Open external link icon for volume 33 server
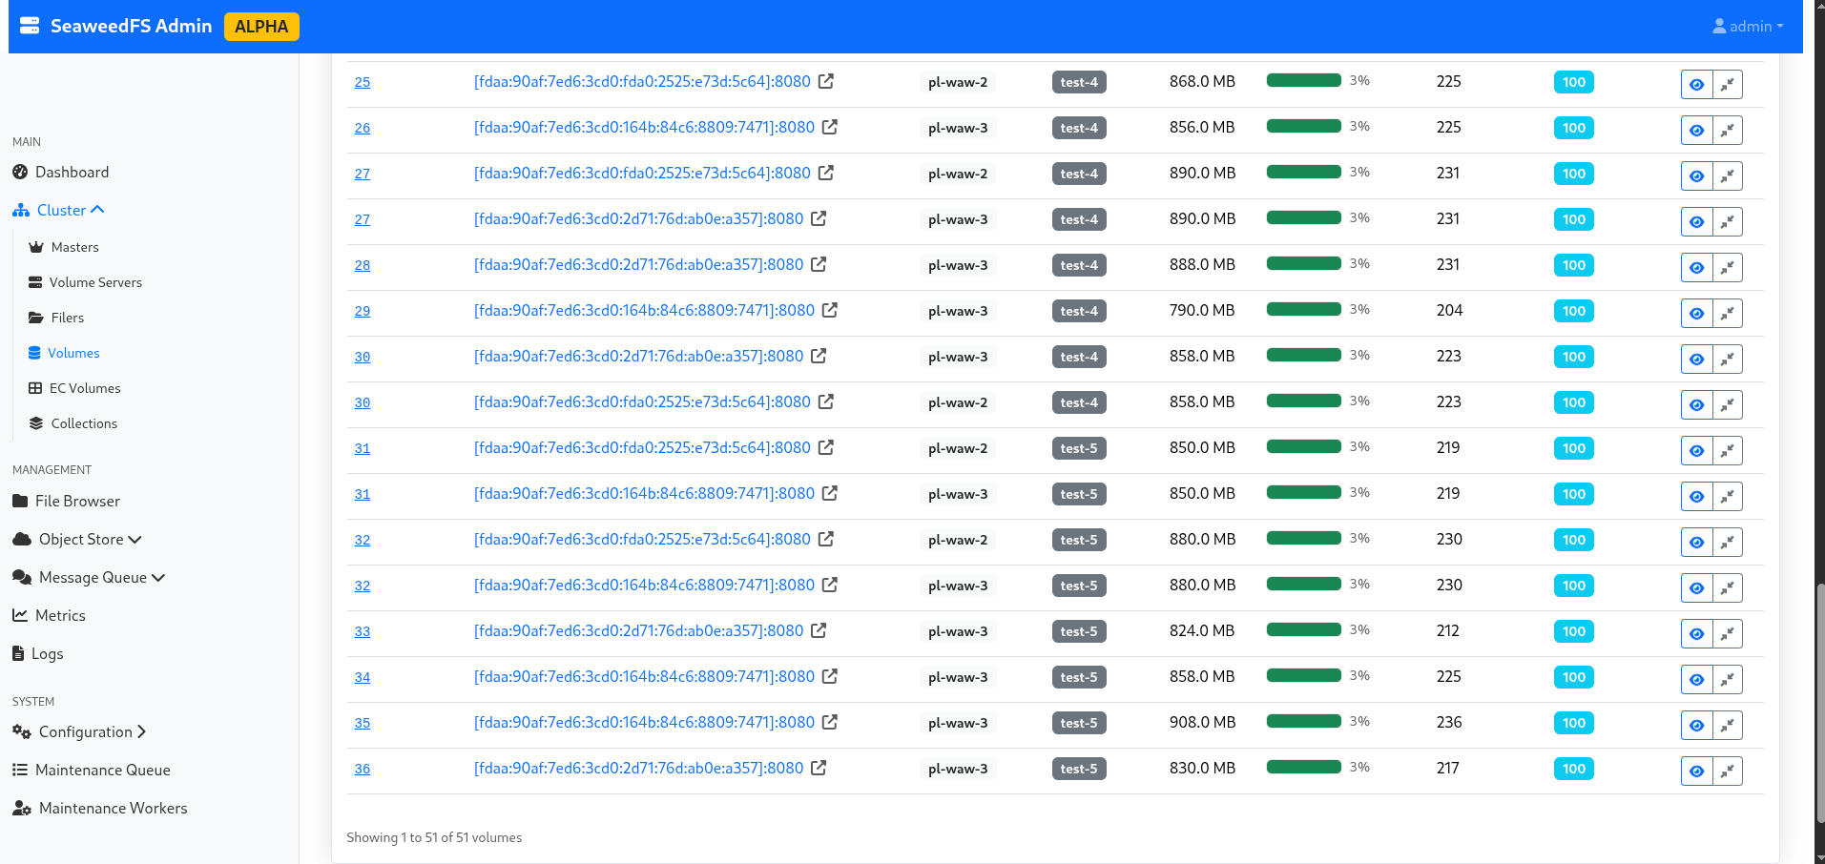 tap(819, 631)
